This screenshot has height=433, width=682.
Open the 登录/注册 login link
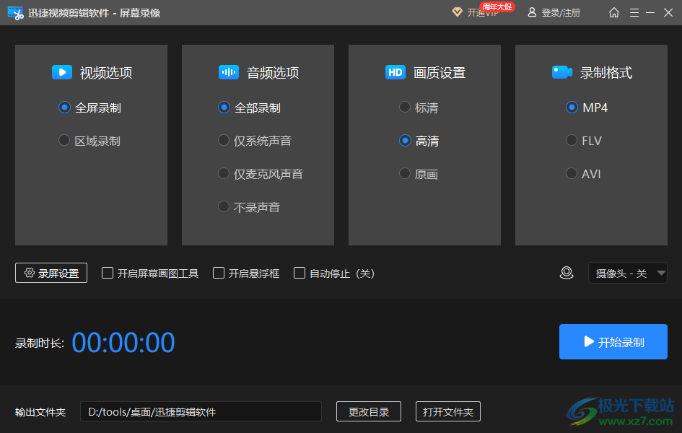click(x=561, y=12)
